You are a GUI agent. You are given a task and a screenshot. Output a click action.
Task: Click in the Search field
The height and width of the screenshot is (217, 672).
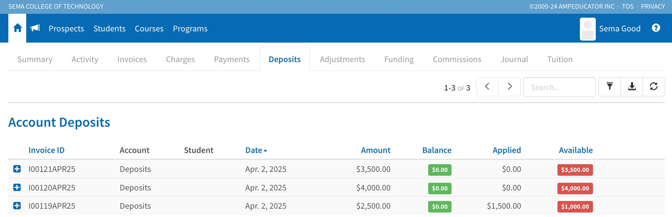(559, 87)
